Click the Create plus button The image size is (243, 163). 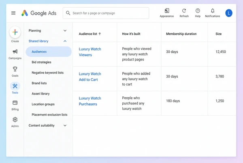tap(15, 32)
